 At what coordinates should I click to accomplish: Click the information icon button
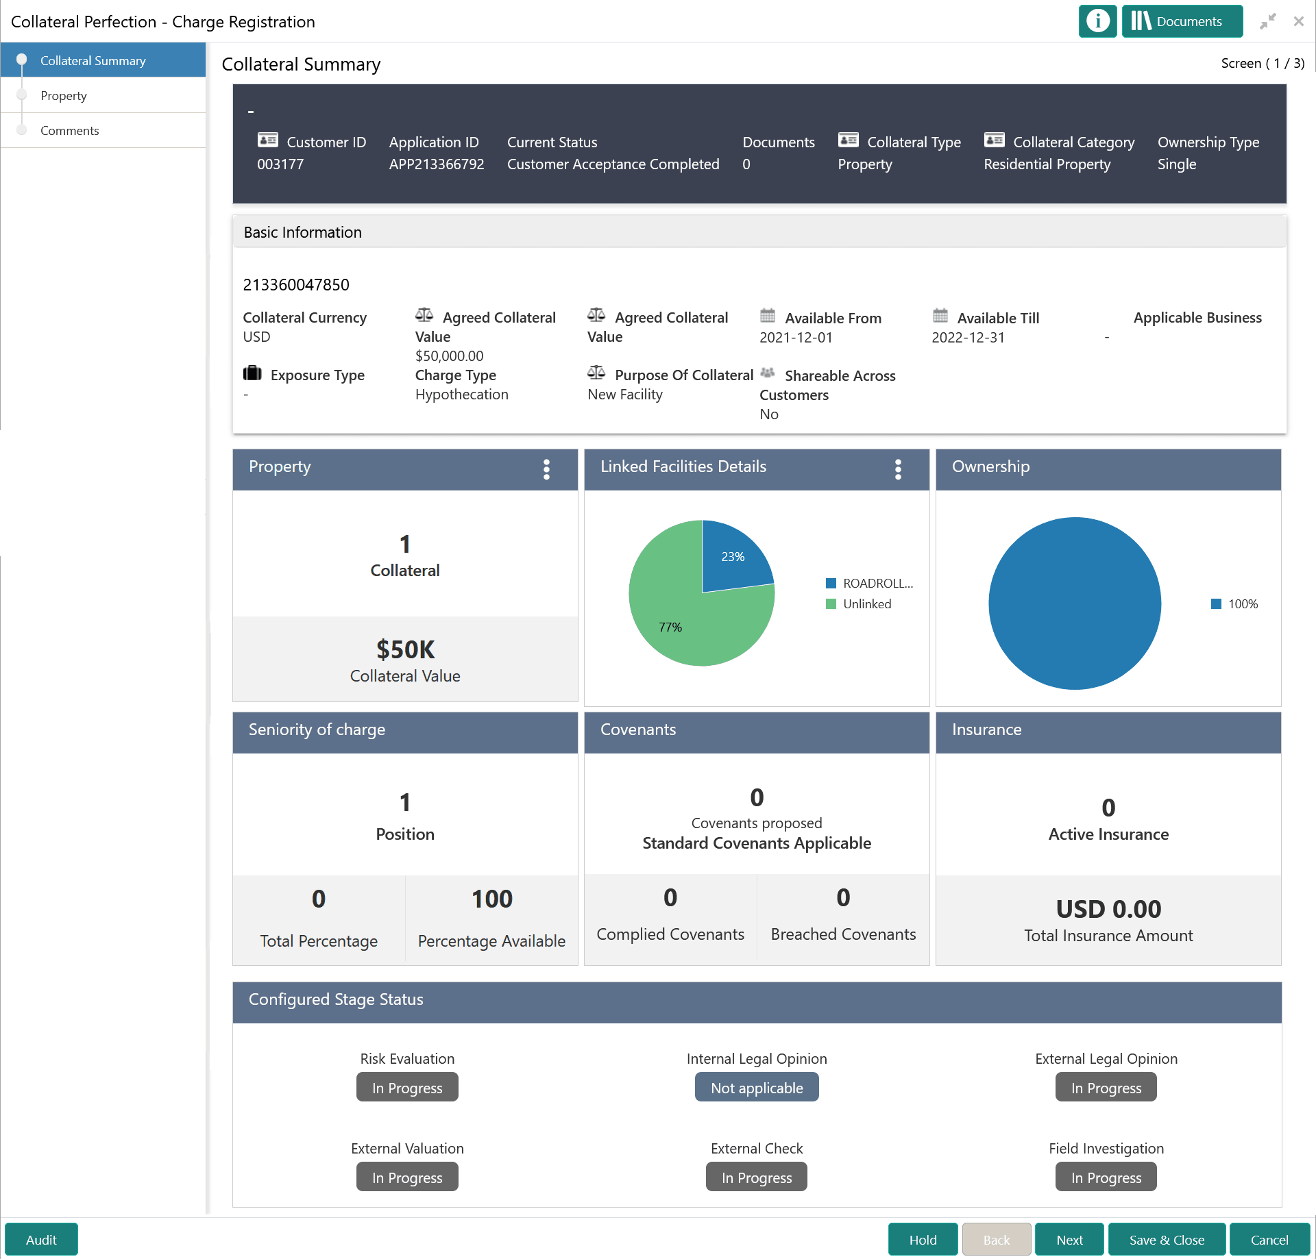[1097, 21]
